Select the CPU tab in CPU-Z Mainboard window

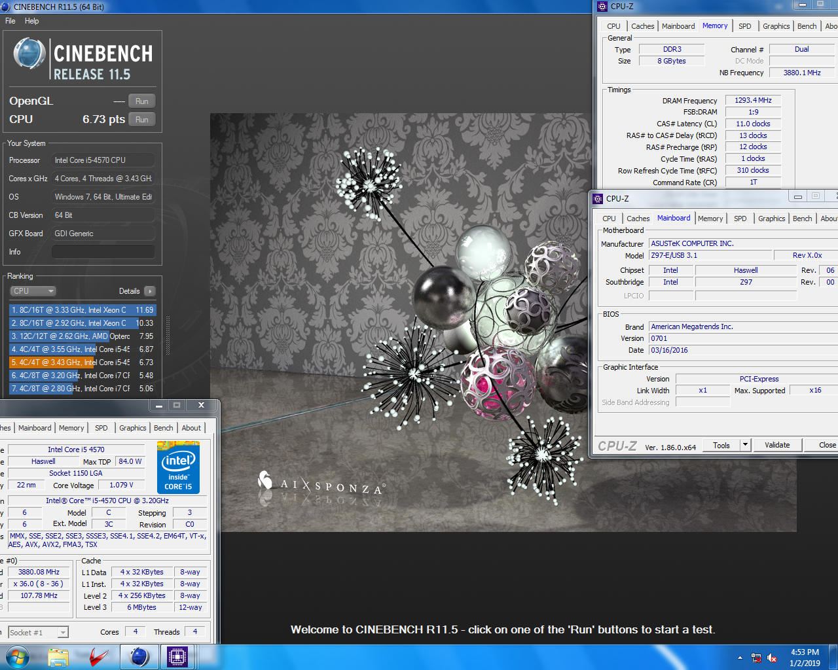pyautogui.click(x=609, y=219)
